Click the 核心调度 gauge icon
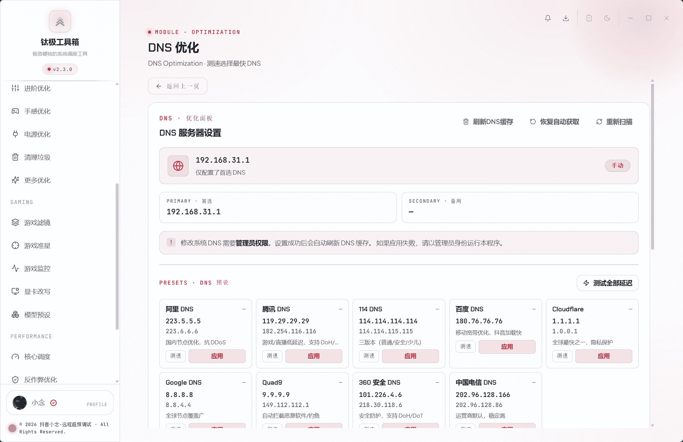Viewport: 683px width, 442px height. [15, 357]
